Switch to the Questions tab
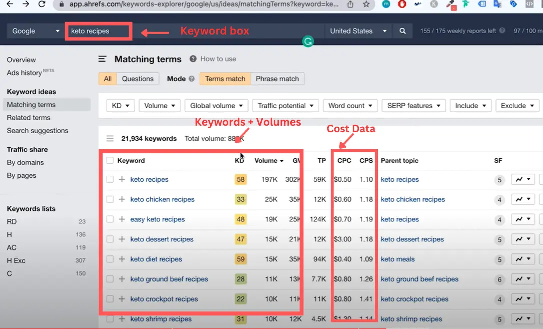543x329 pixels. 138,79
